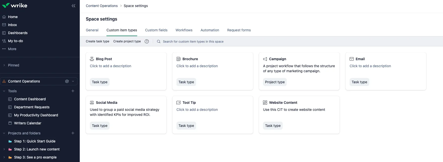Open the Automation tab
The width and height of the screenshot is (443, 162).
(210, 30)
